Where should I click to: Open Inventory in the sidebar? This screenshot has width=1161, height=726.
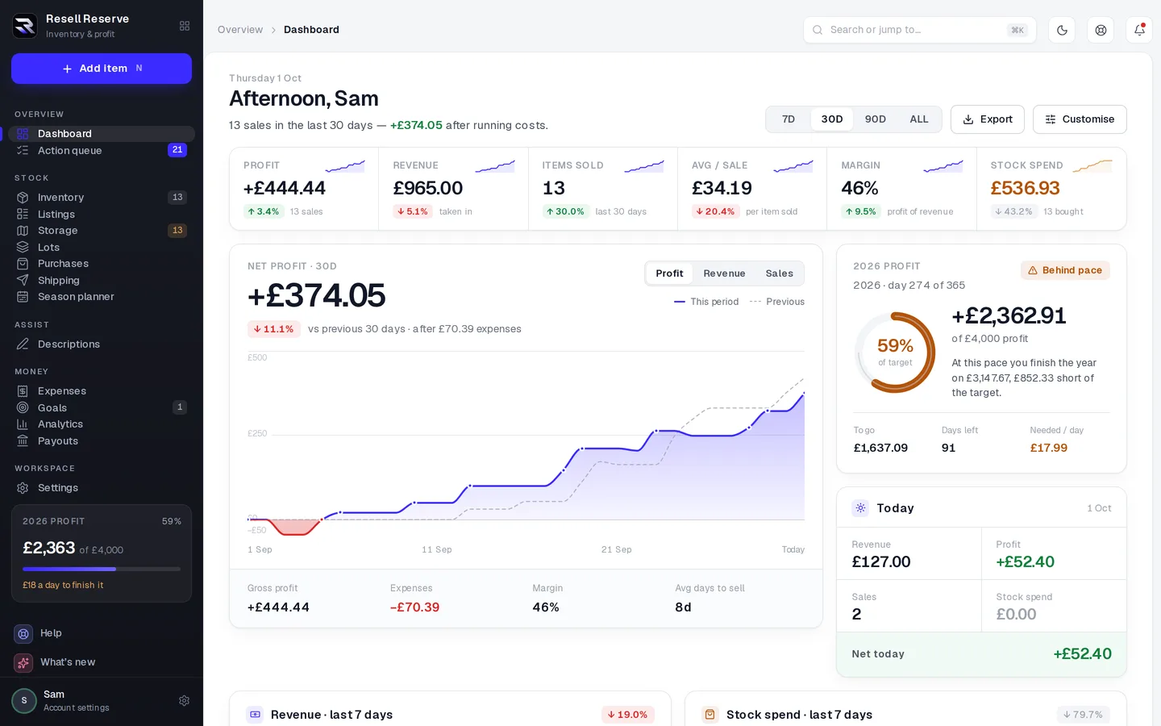click(x=102, y=198)
